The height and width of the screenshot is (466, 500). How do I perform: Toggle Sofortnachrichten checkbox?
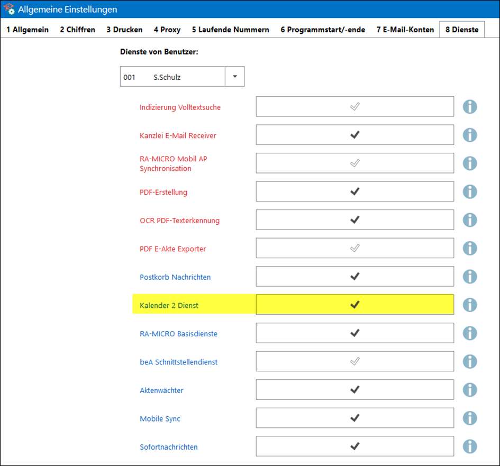(355, 446)
